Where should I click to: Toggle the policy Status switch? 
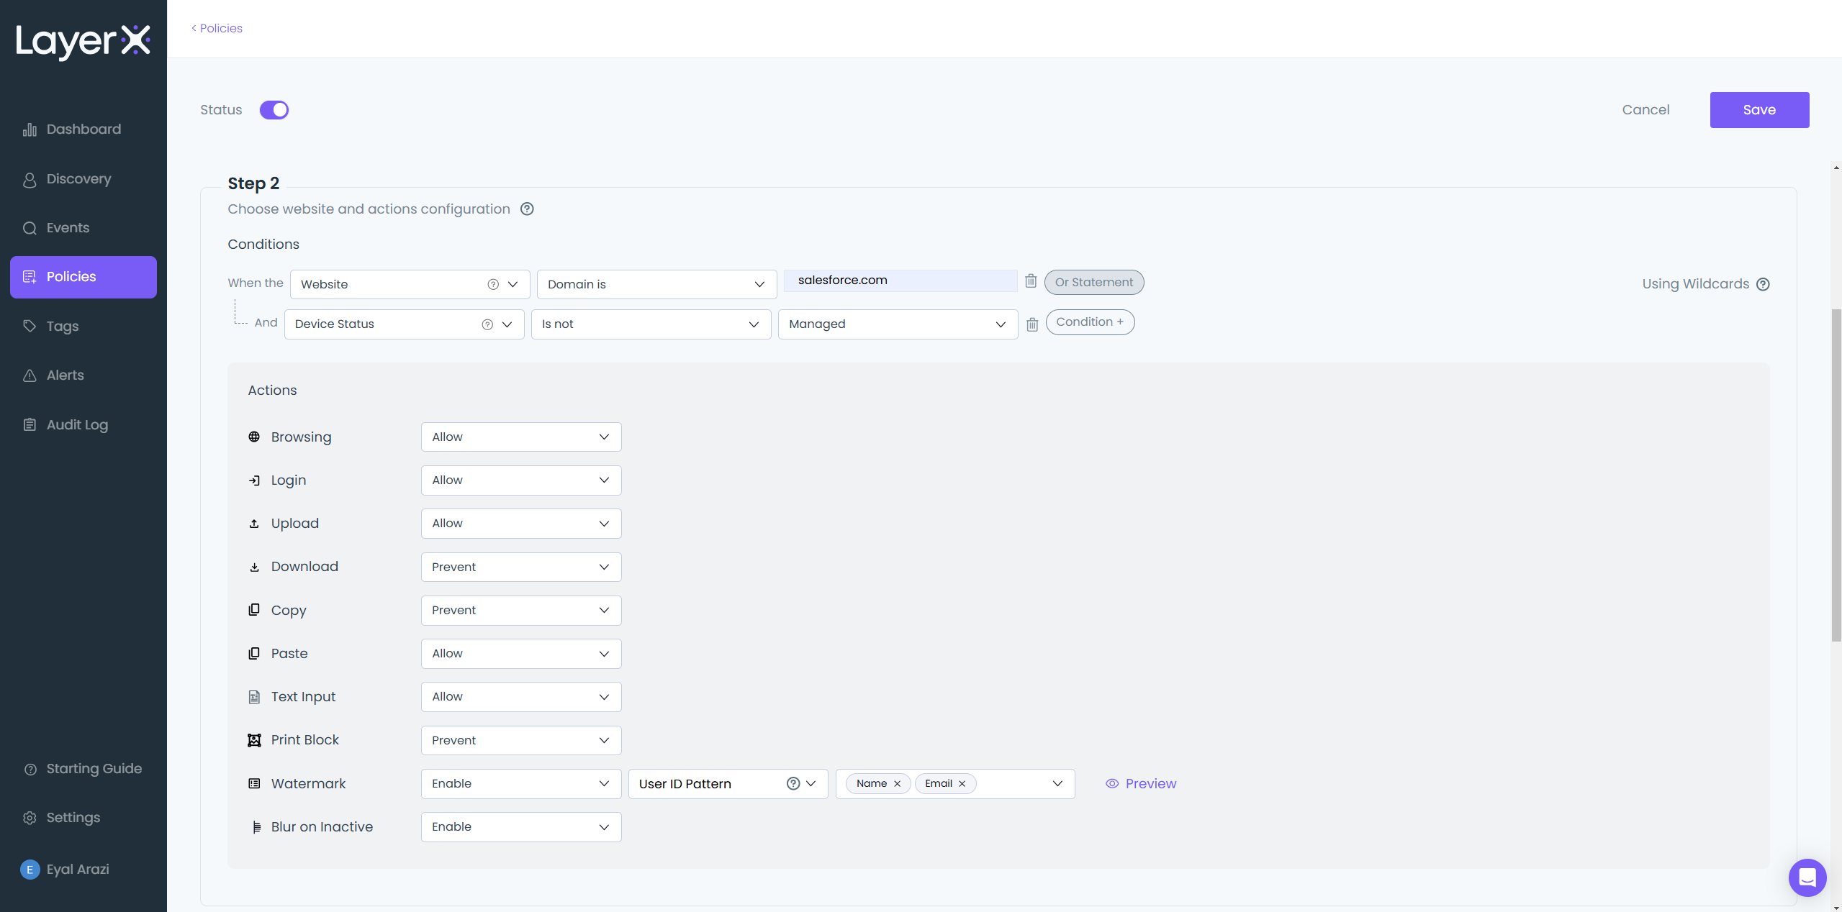click(x=274, y=110)
